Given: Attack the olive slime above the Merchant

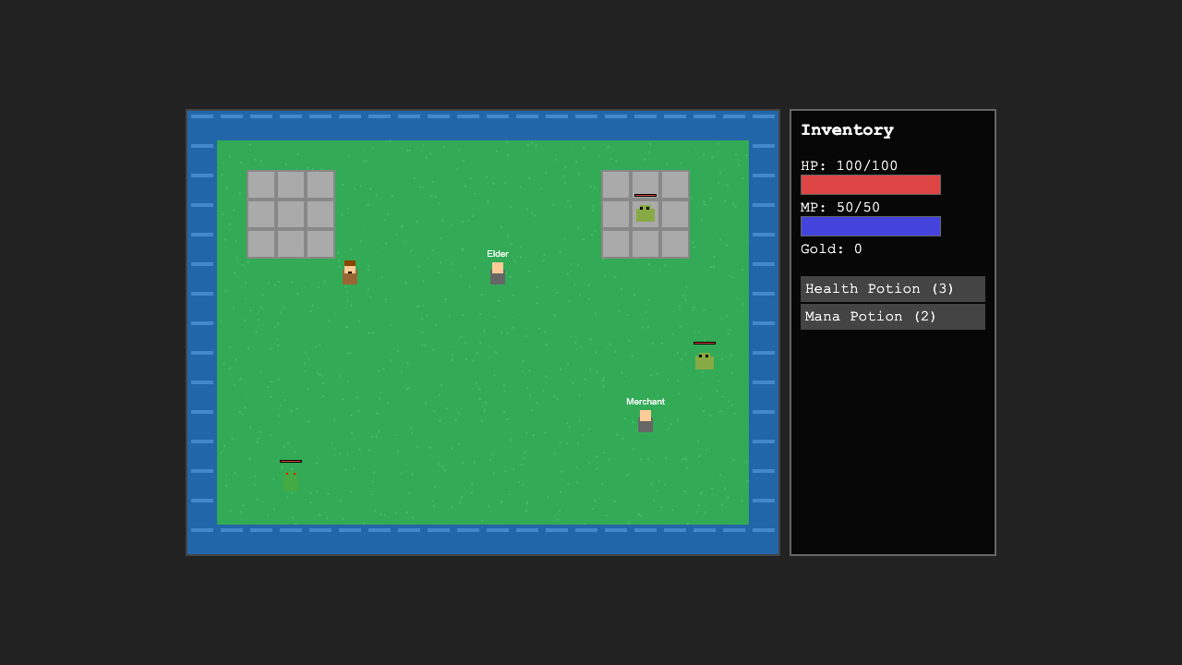Looking at the screenshot, I should click(705, 360).
